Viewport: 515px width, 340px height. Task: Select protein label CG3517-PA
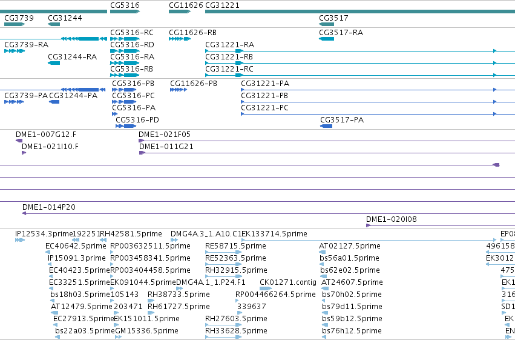click(x=342, y=120)
